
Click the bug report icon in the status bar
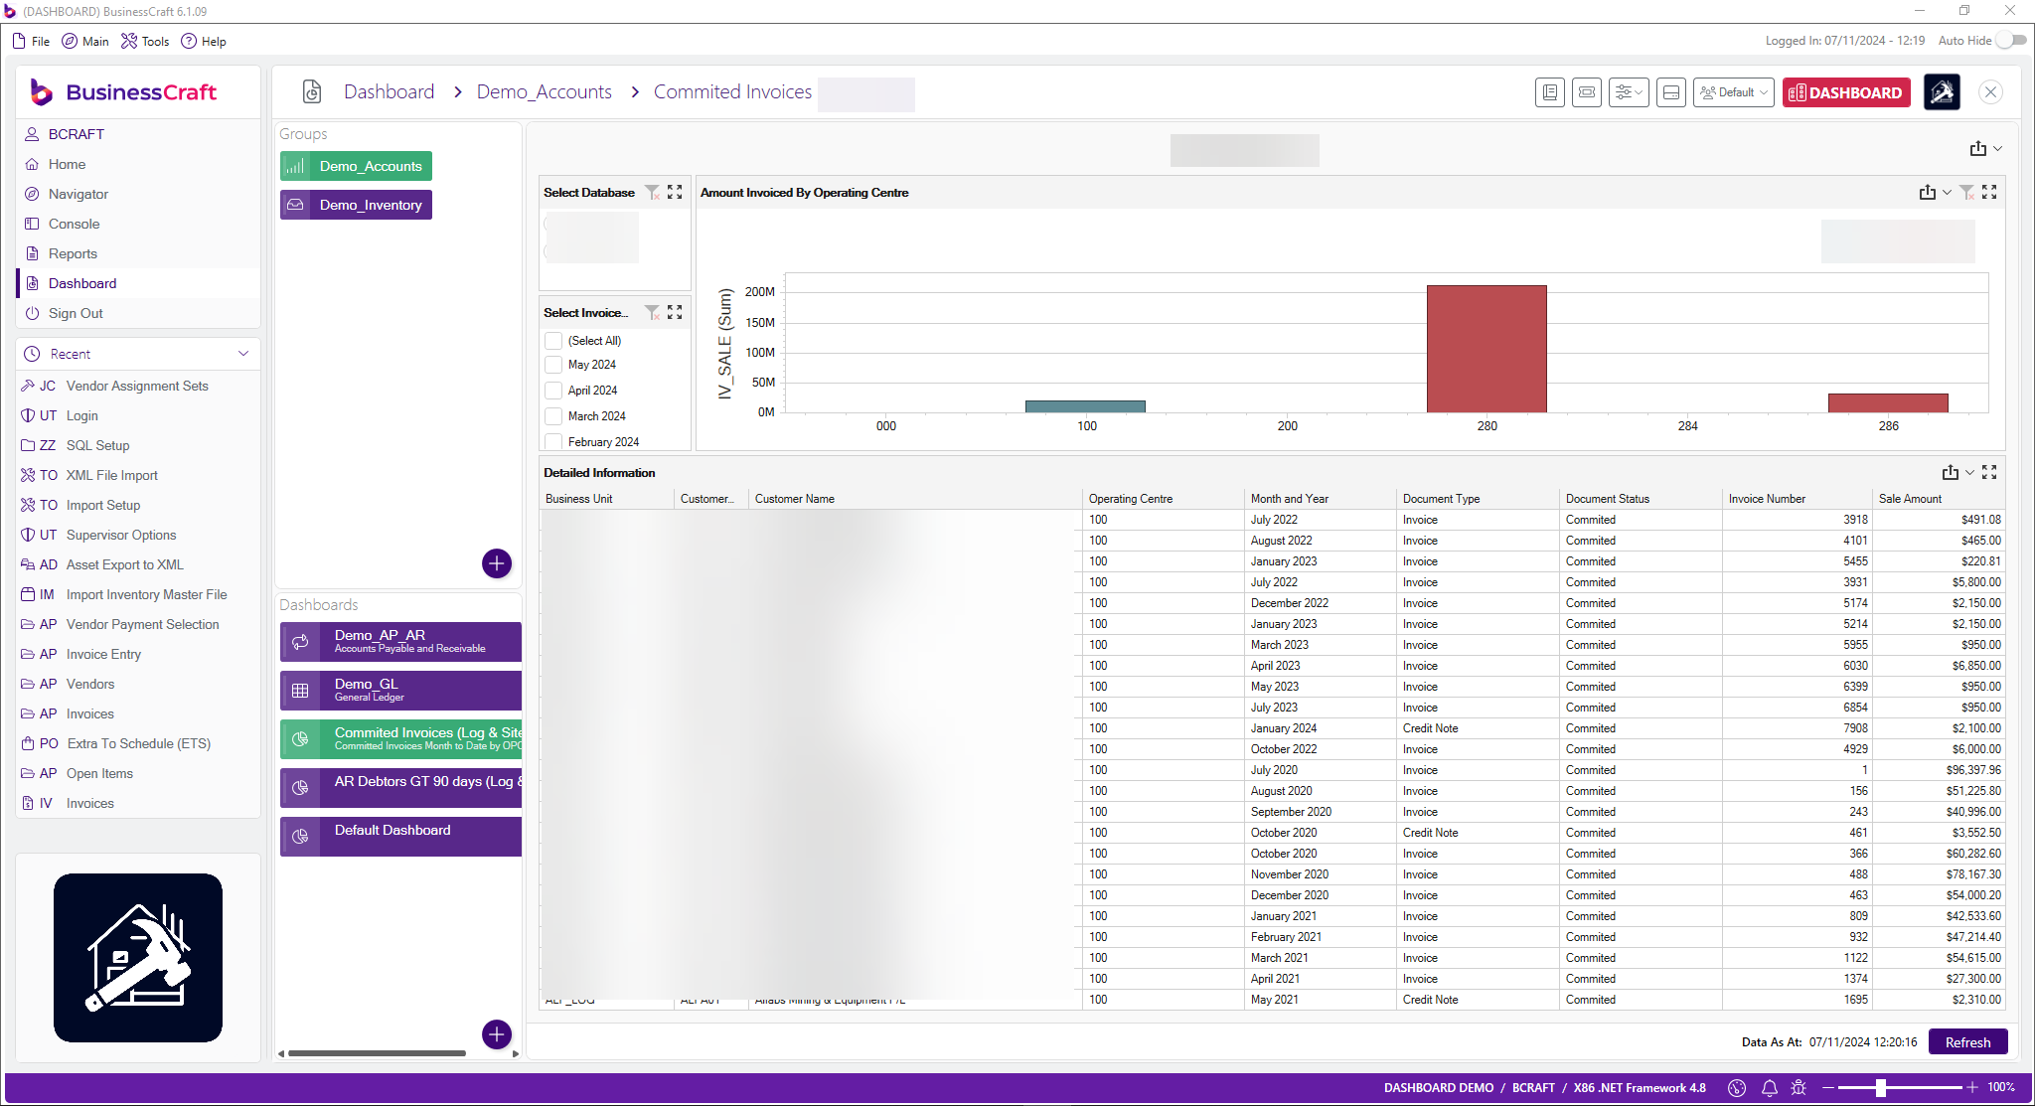(x=1799, y=1088)
